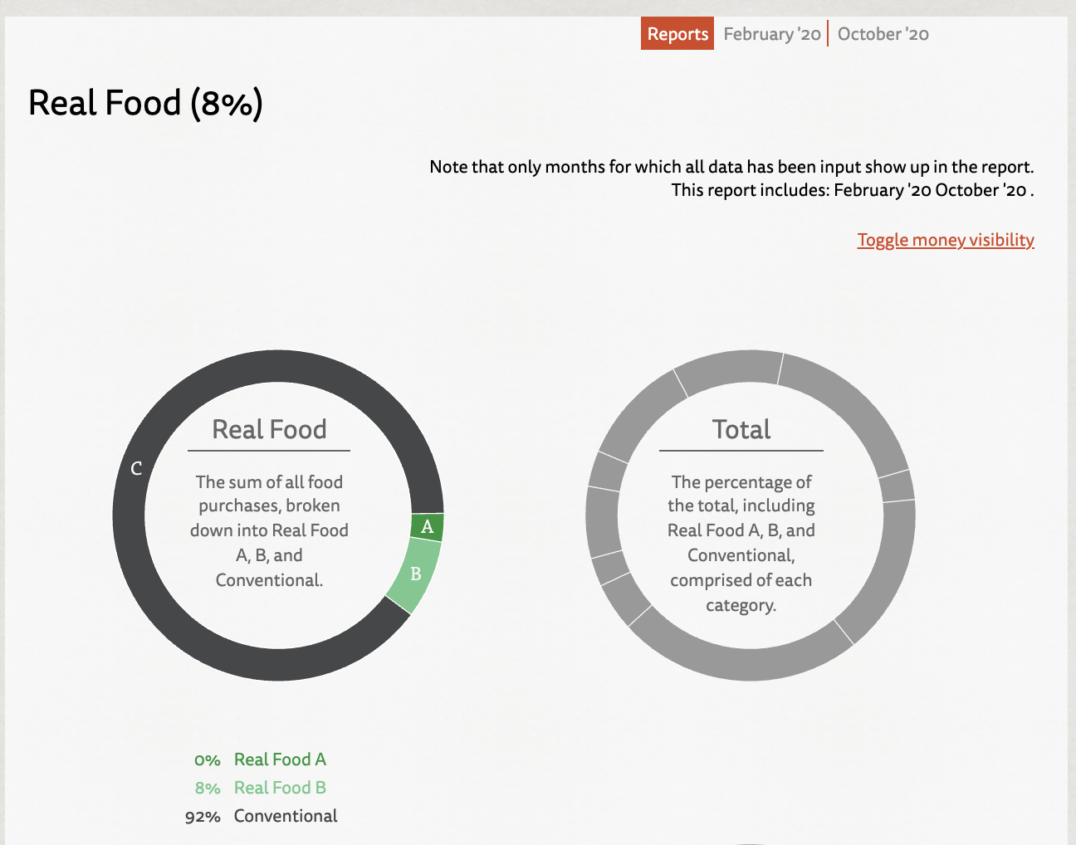This screenshot has width=1076, height=845.
Task: Toggle money visibility
Action: click(x=946, y=240)
